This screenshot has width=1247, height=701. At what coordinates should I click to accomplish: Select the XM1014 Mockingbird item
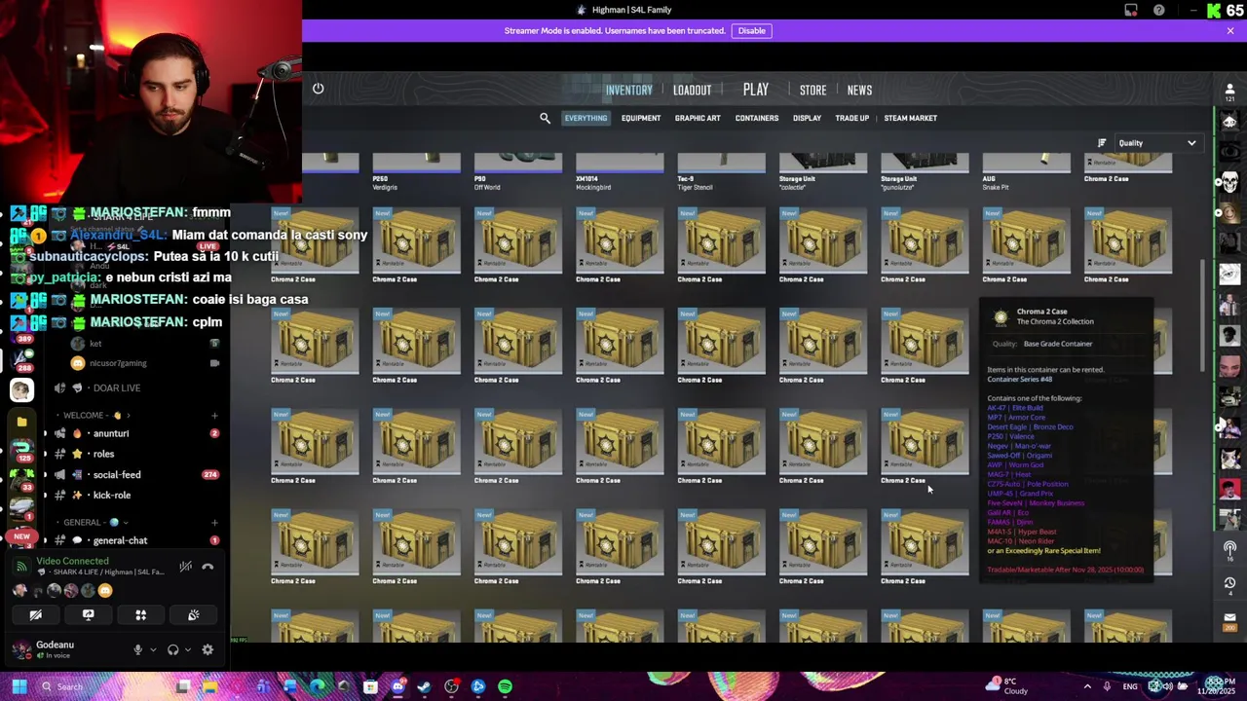pos(620,172)
